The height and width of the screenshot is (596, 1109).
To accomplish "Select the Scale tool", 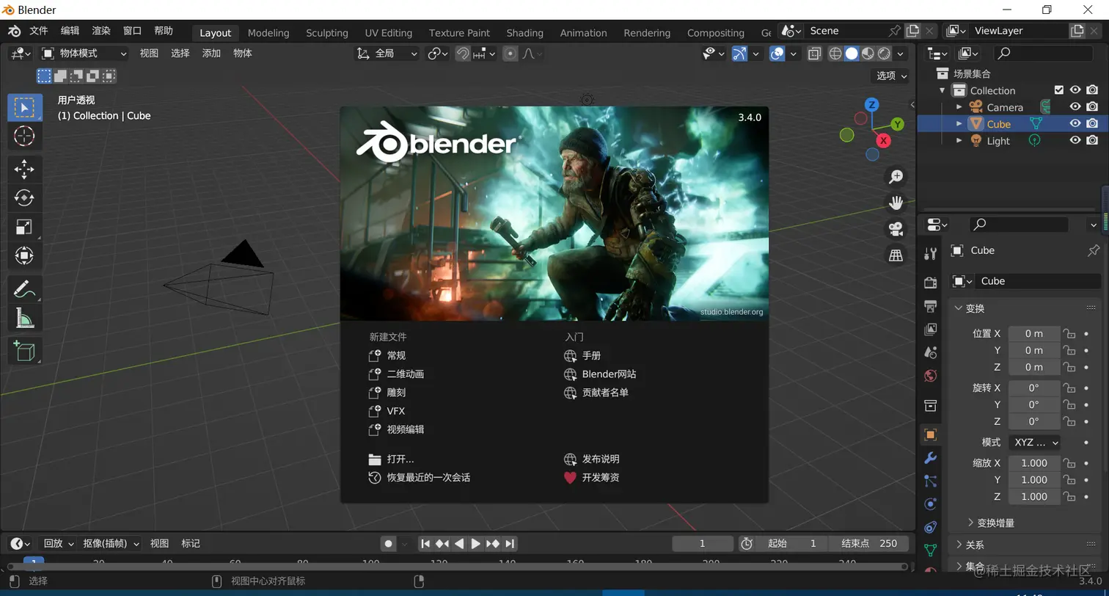I will tap(24, 227).
